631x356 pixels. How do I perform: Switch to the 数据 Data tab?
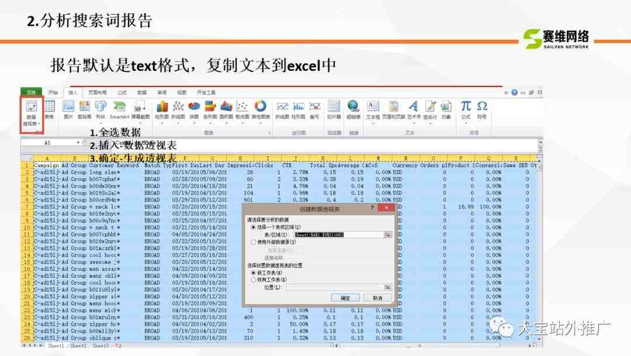click(142, 92)
